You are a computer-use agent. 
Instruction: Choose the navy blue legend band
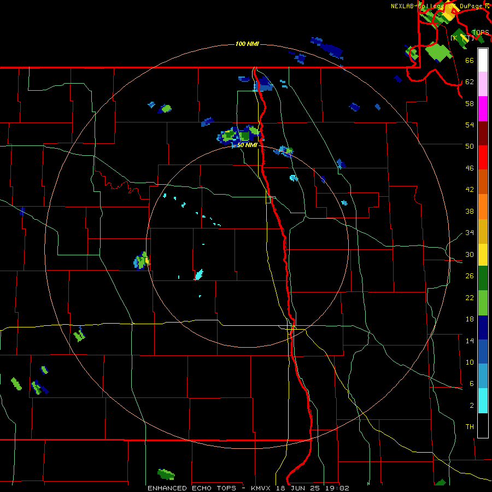(x=483, y=327)
